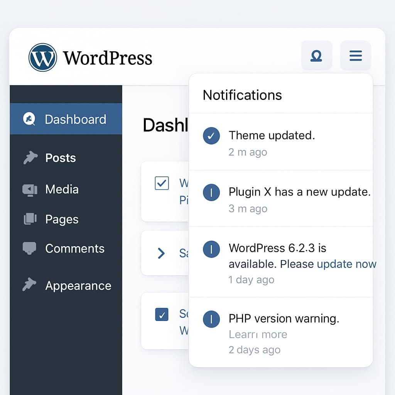This screenshot has height=395, width=395.
Task: Click the Pages sidebar icon
Action: click(30, 219)
